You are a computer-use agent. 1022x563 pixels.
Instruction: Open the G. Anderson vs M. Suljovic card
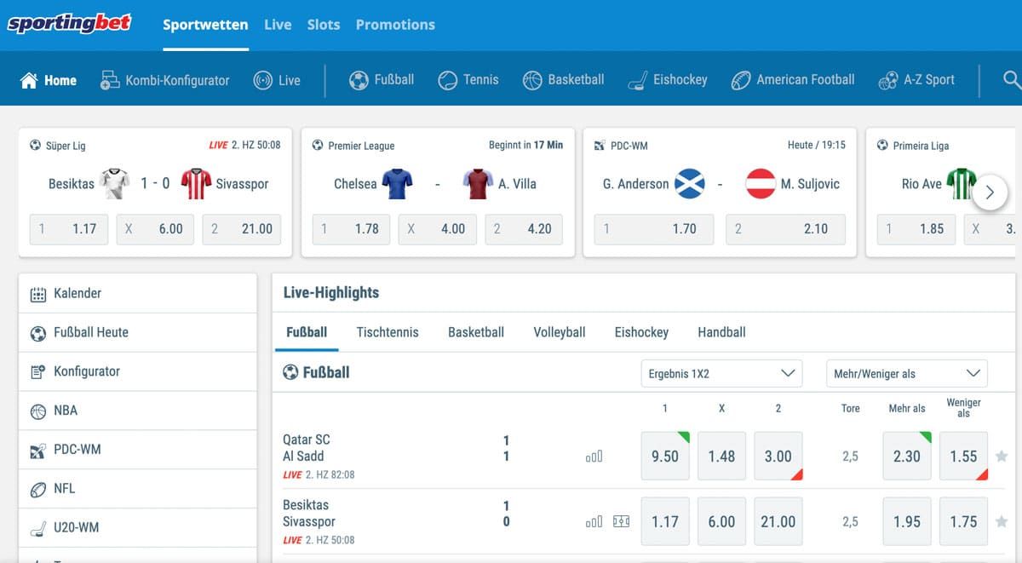point(720,184)
